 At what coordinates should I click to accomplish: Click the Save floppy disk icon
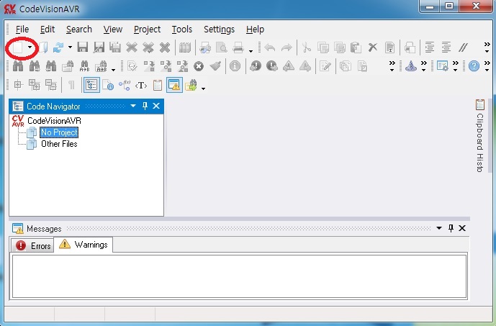click(x=82, y=47)
